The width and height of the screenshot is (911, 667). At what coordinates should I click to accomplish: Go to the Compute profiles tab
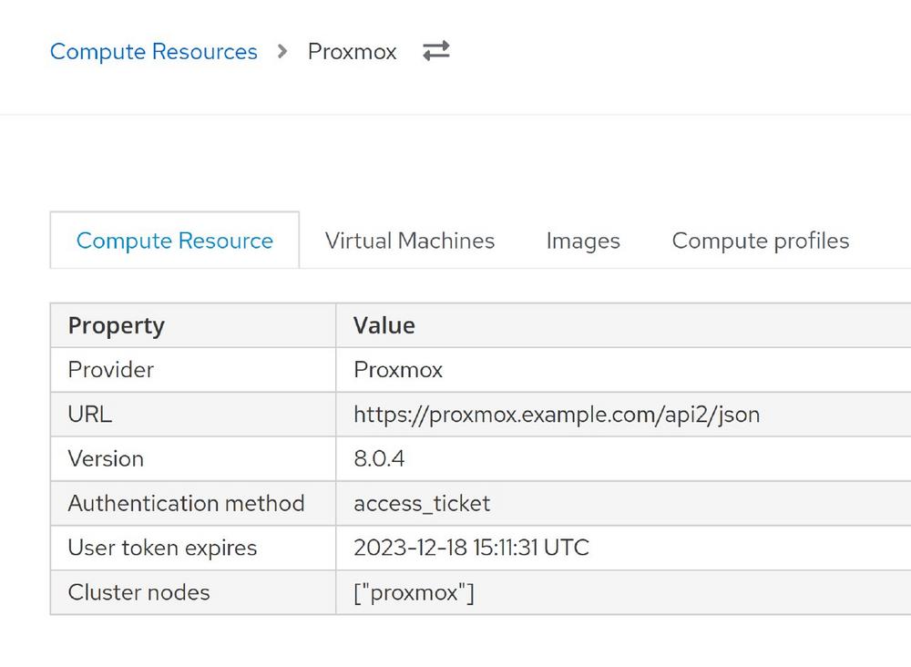point(760,241)
